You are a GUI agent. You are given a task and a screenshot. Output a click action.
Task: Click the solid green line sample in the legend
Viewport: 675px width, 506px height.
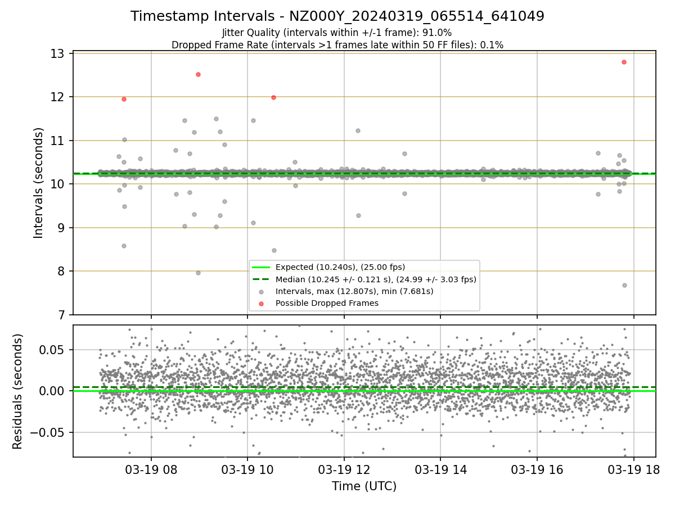coord(262,267)
